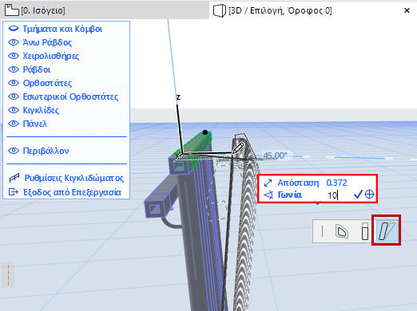Click the Πάνελ label

35,124
